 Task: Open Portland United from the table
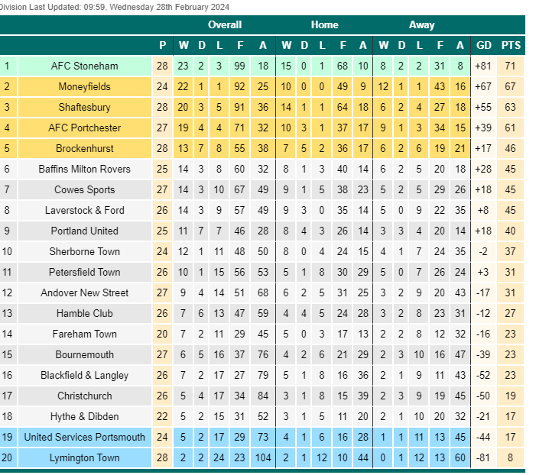click(x=84, y=231)
